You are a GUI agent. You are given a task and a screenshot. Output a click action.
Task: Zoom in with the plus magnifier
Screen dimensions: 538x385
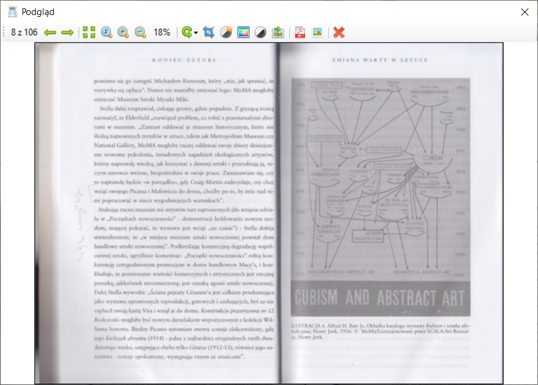coord(123,32)
